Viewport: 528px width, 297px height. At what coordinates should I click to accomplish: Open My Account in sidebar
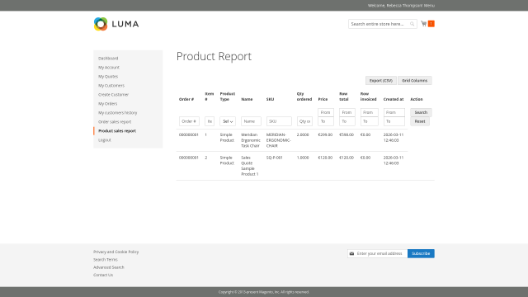[109, 68]
